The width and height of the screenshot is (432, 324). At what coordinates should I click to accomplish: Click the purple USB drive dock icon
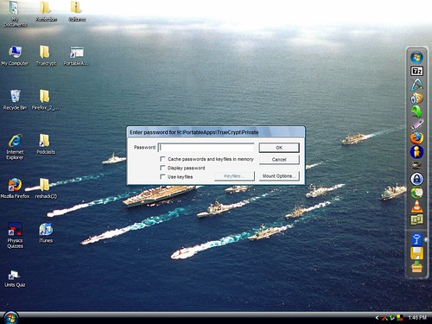click(416, 124)
